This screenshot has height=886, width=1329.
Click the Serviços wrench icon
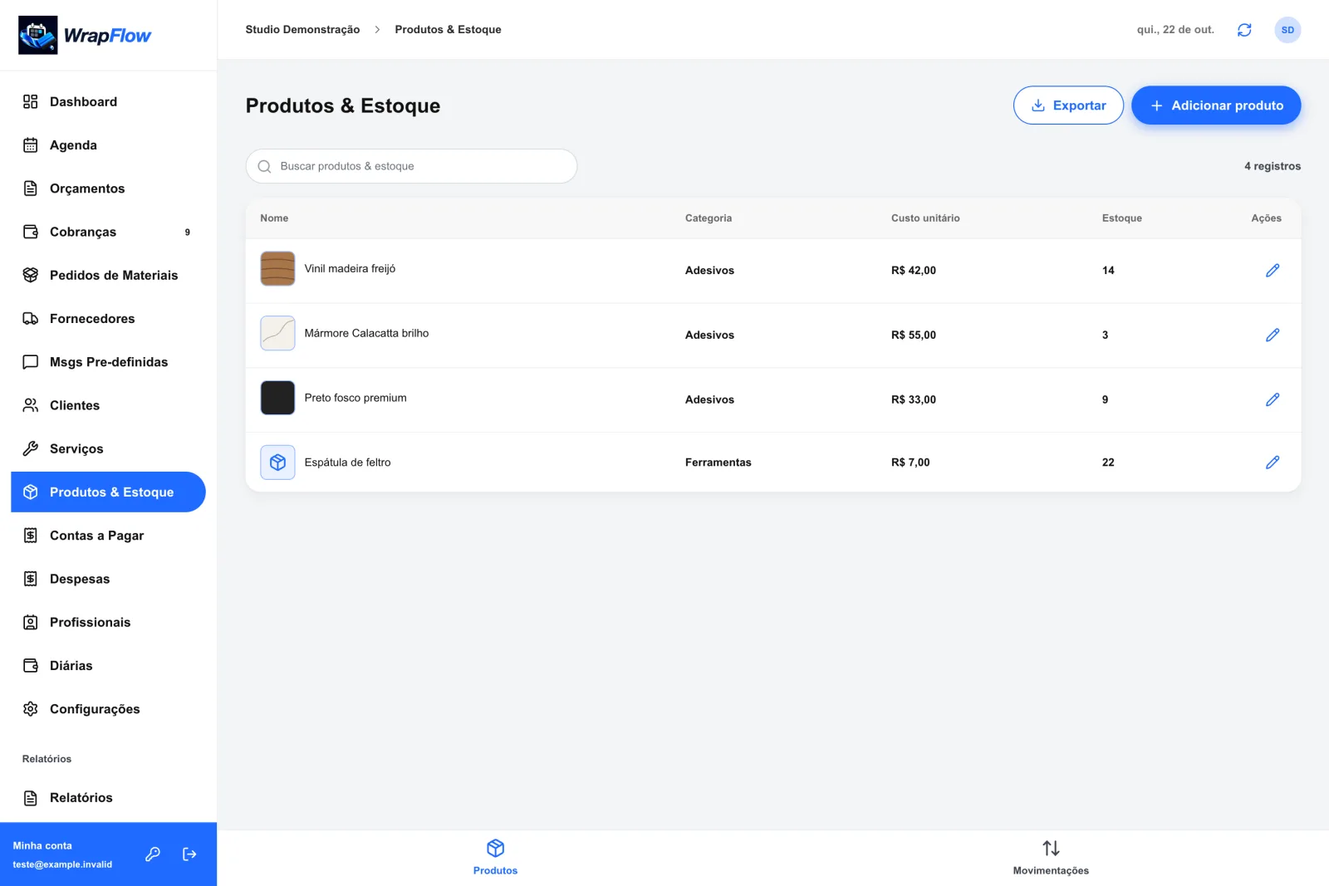(x=31, y=448)
